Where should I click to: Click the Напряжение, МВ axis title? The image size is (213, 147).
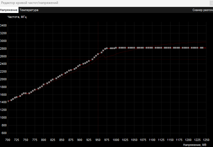195,145
